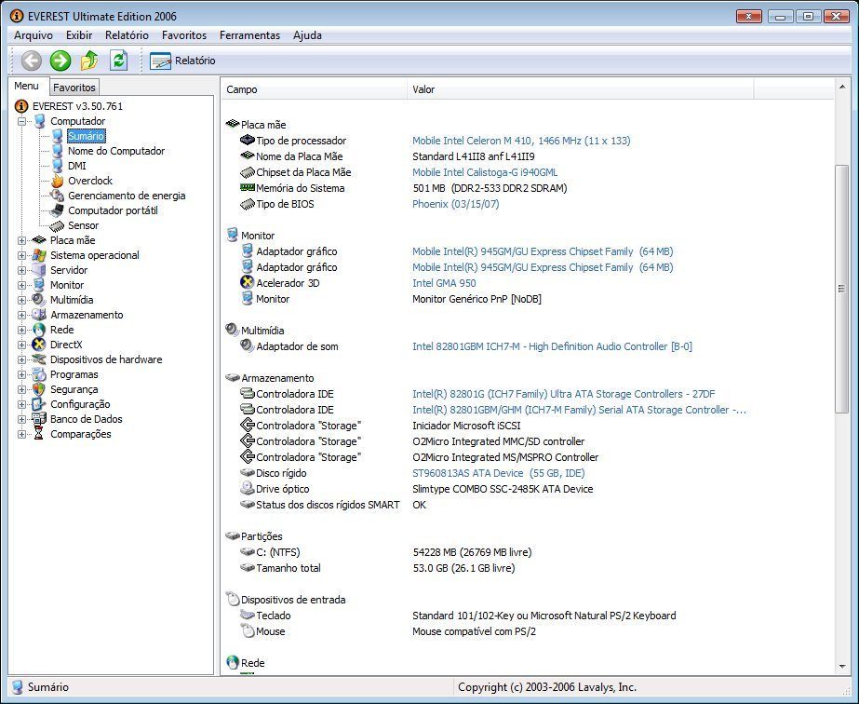The height and width of the screenshot is (704, 859).
Task: Open the Arquivo menu
Action: click(34, 35)
